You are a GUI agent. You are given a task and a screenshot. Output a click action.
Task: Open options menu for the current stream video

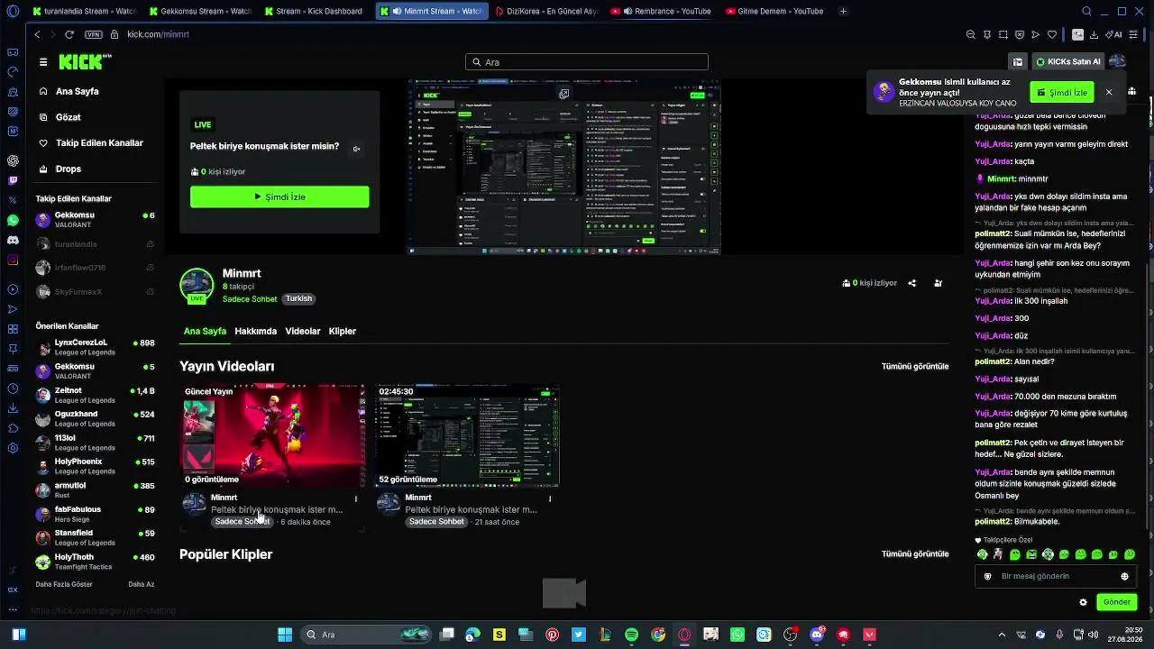click(356, 498)
